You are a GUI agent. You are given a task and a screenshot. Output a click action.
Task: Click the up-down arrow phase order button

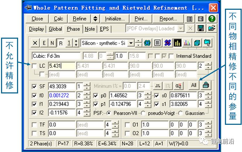point(76,43)
